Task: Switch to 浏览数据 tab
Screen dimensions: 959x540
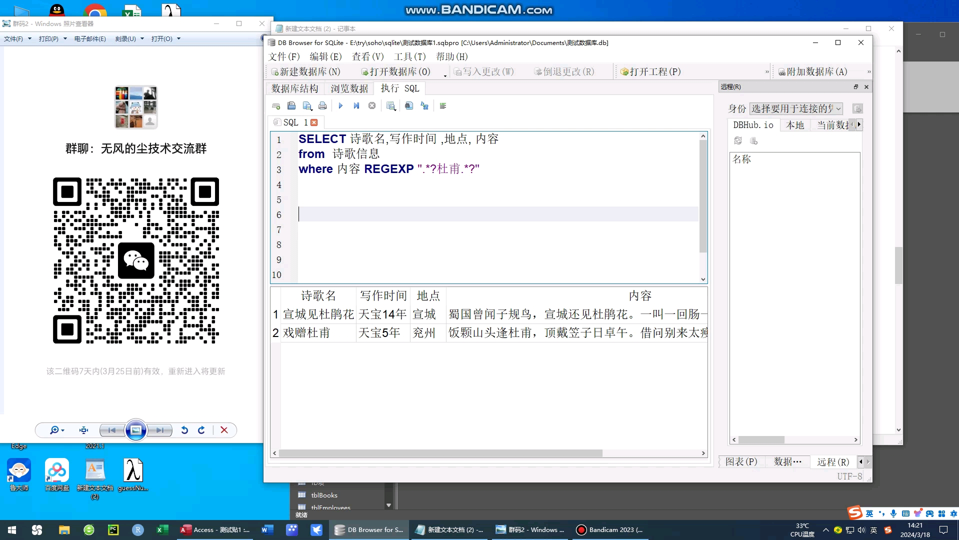Action: (349, 89)
